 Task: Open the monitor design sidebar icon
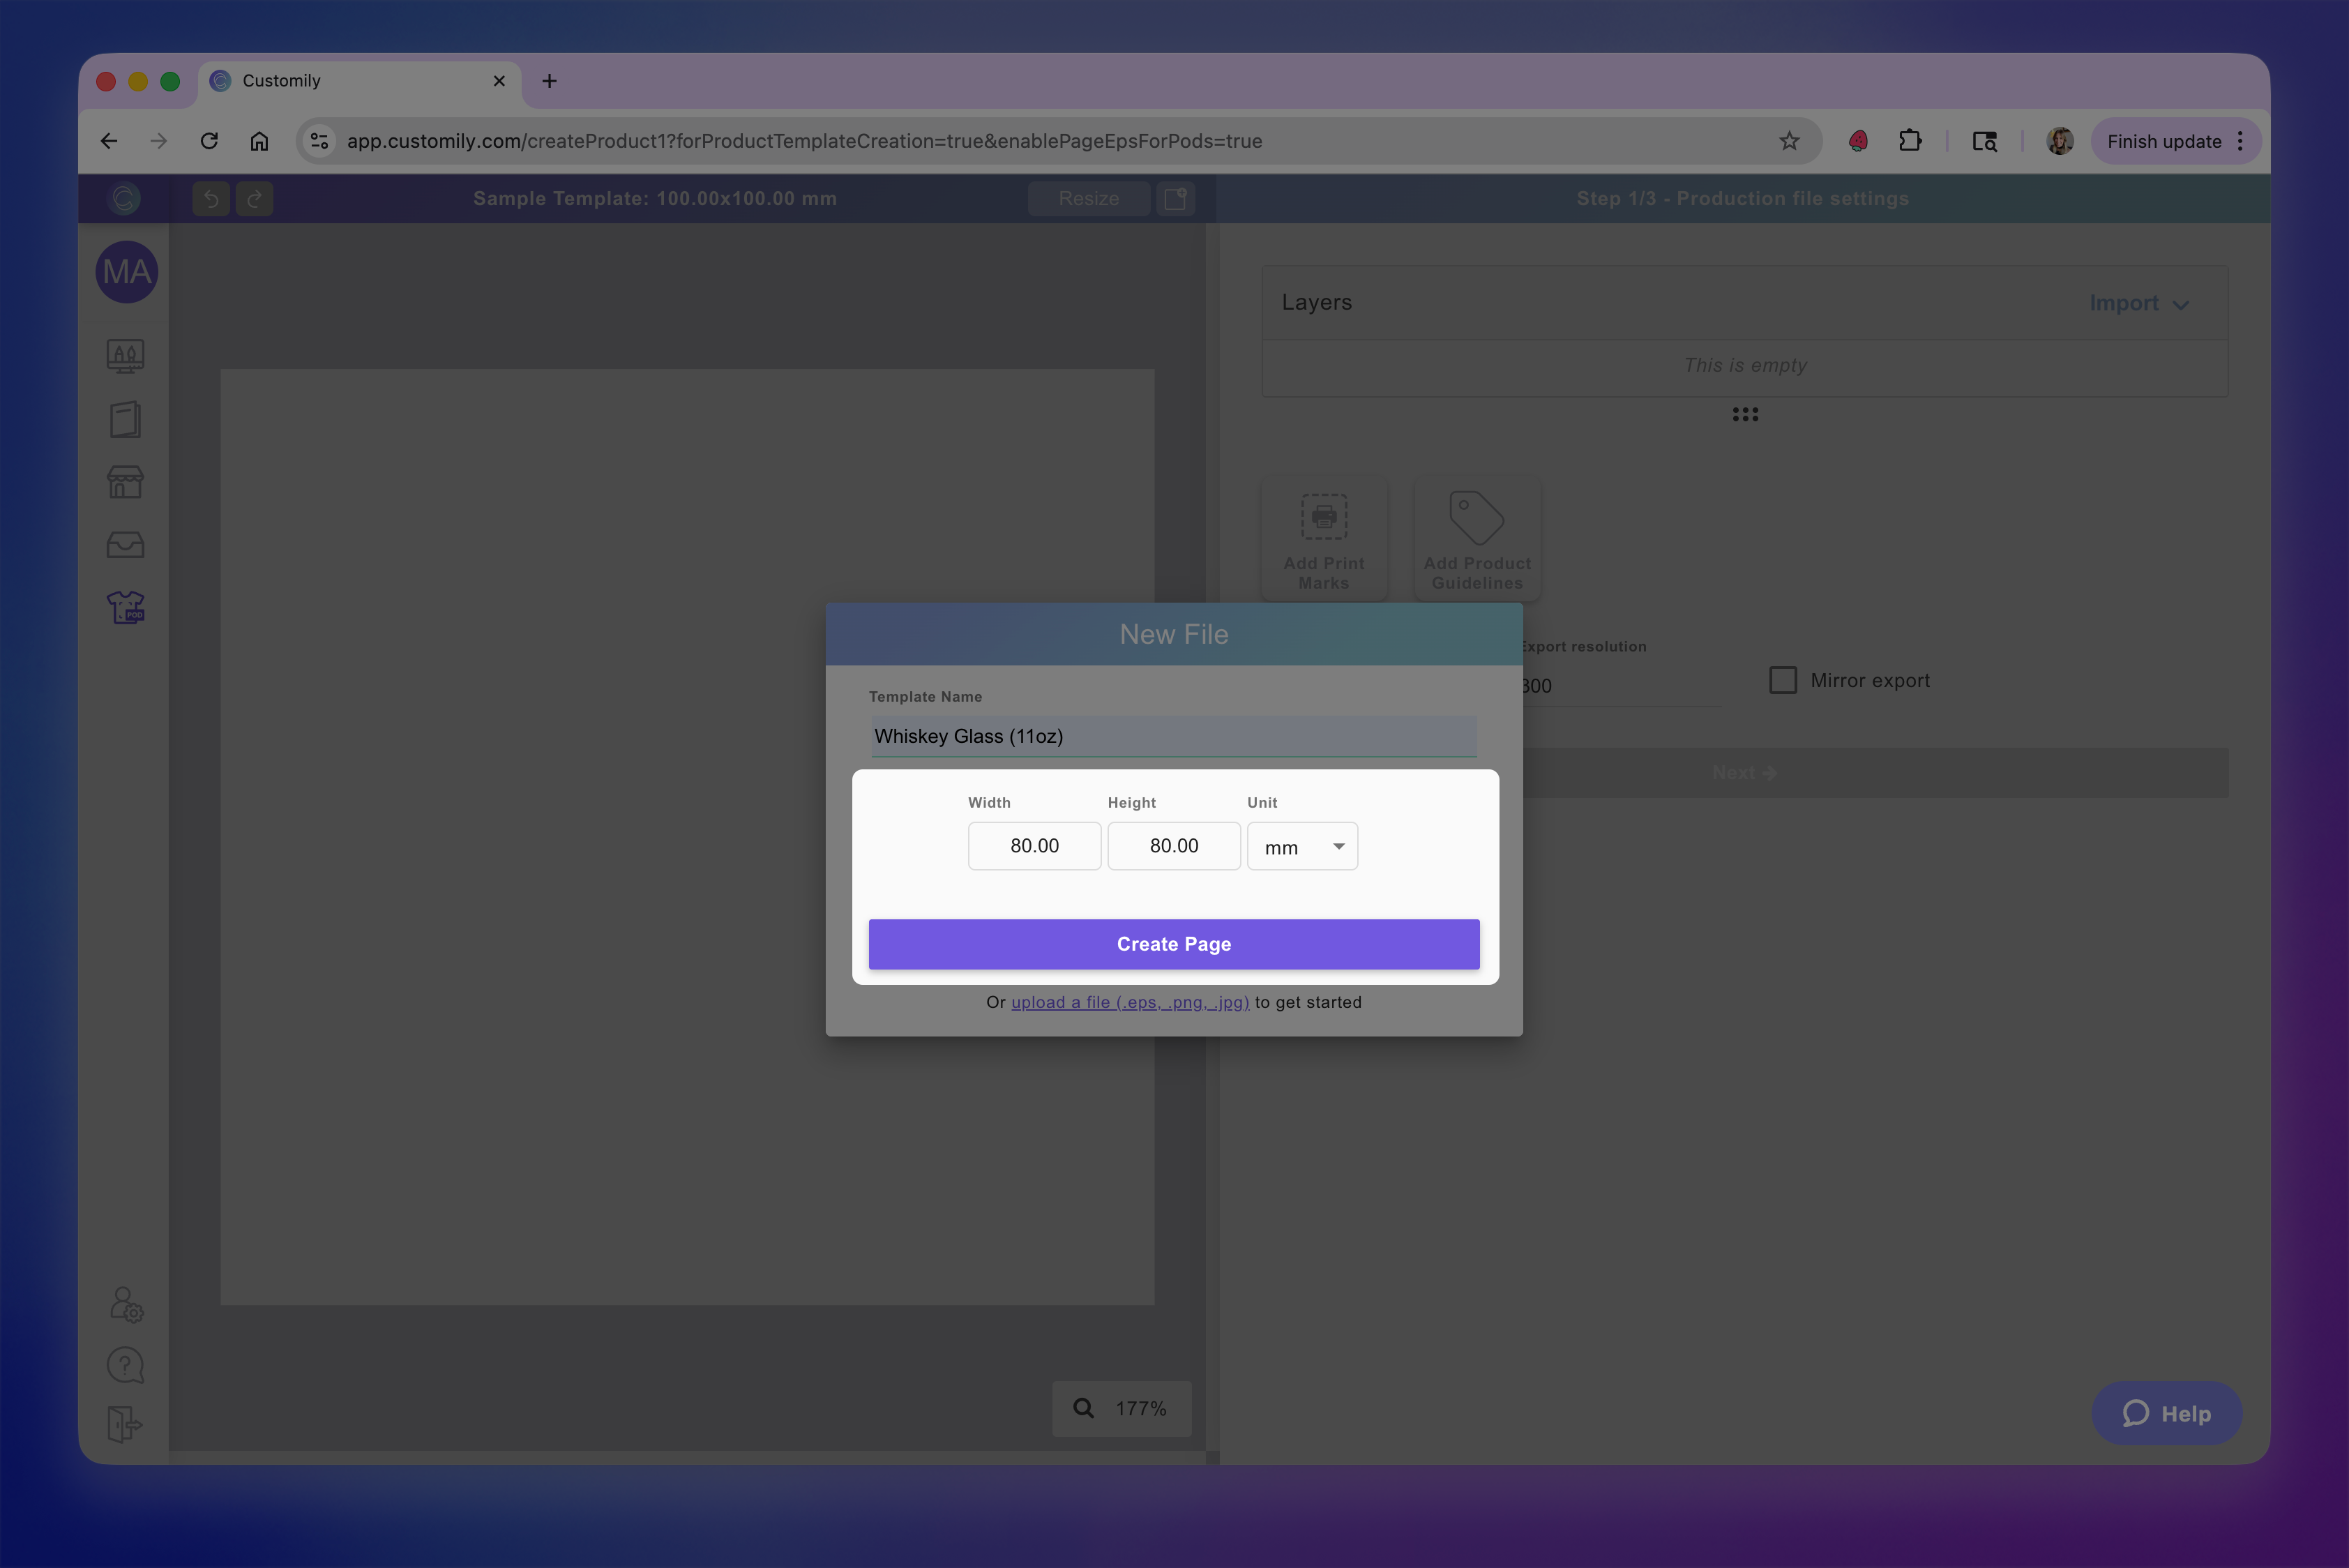pyautogui.click(x=125, y=356)
